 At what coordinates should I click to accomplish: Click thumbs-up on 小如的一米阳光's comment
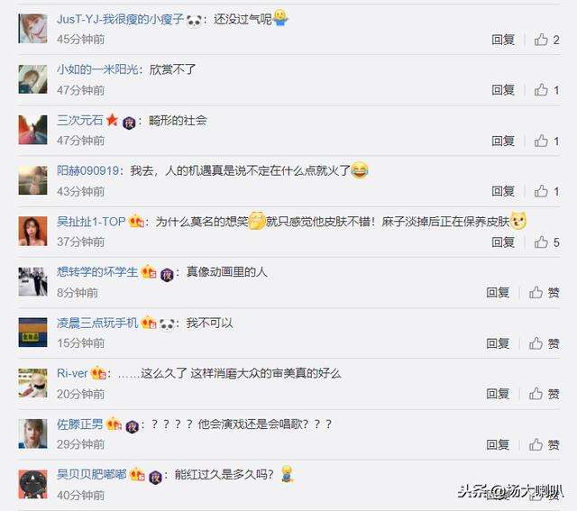coord(546,90)
